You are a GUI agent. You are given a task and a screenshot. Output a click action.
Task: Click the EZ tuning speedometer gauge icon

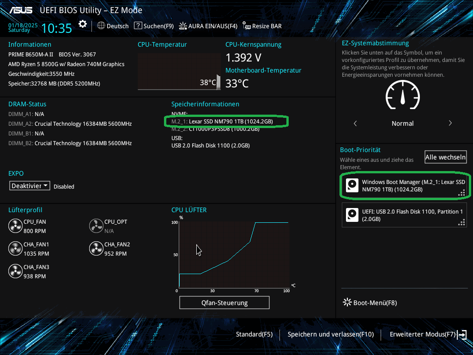coord(403,95)
